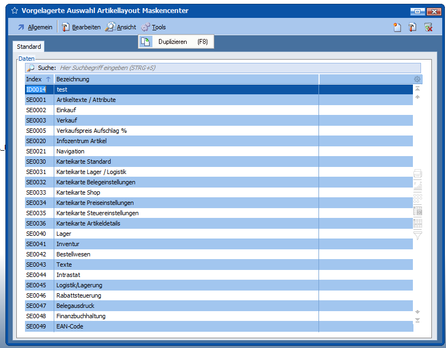The width and height of the screenshot is (446, 348).
Task: Open the table settings gear icon
Action: (x=417, y=79)
